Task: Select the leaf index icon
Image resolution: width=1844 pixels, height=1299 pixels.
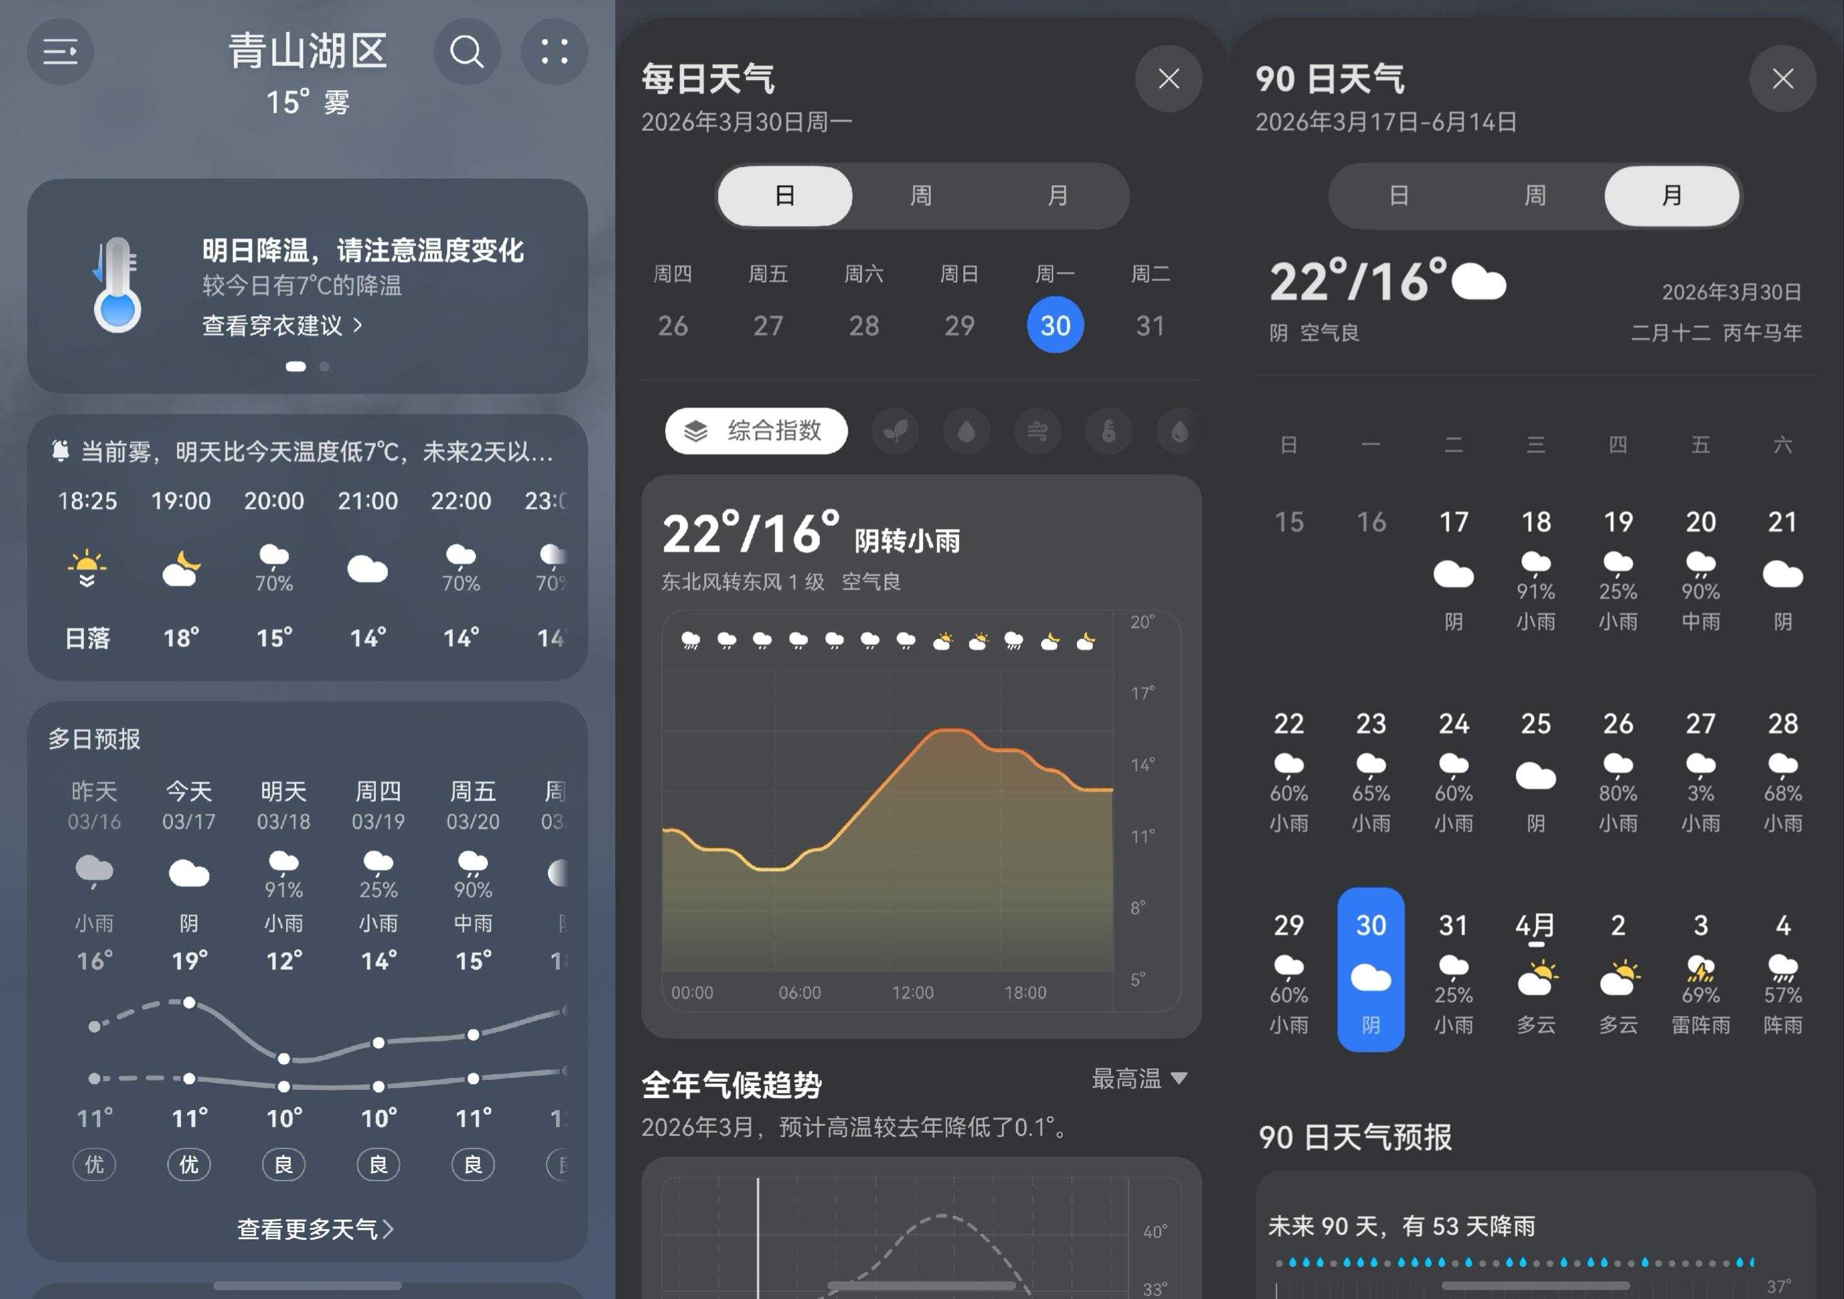Action: [896, 432]
